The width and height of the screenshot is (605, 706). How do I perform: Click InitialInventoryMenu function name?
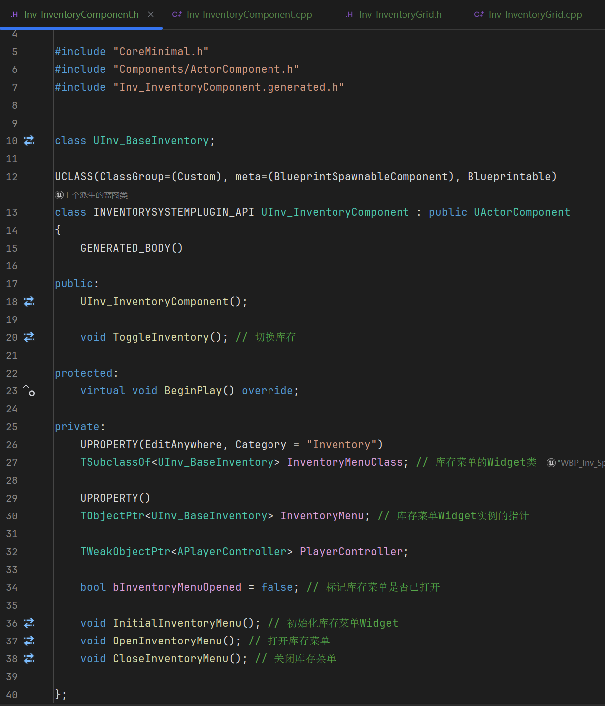[x=177, y=623]
